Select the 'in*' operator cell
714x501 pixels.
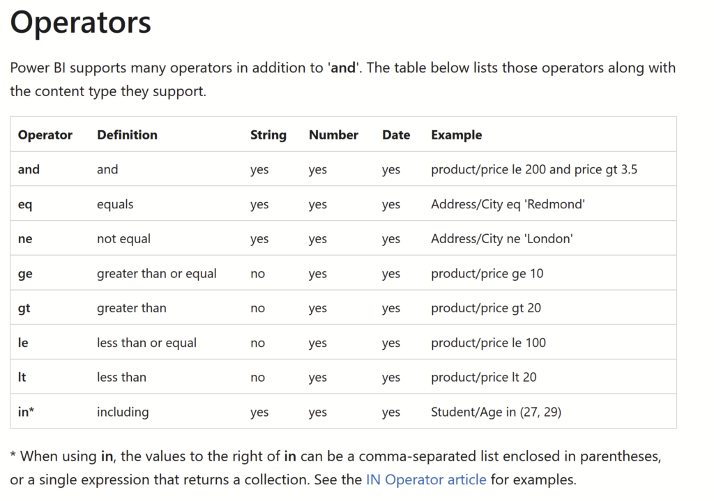[x=26, y=412]
